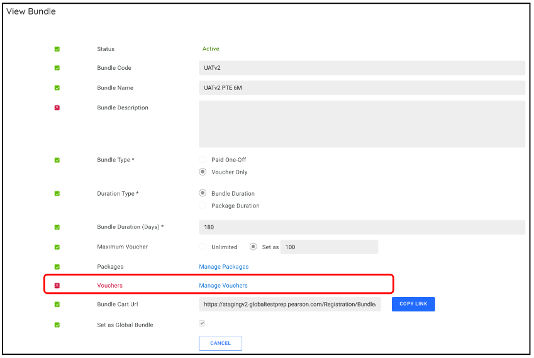
Task: Choose the Package Duration option
Action: pyautogui.click(x=203, y=205)
